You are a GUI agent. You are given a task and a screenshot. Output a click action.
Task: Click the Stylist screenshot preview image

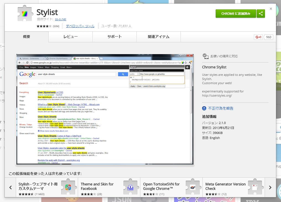coord(105,109)
